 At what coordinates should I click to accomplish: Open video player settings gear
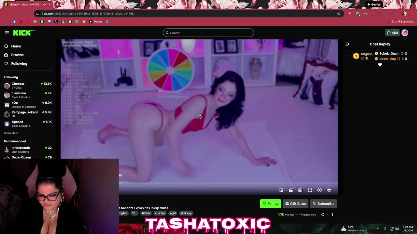coord(329,190)
